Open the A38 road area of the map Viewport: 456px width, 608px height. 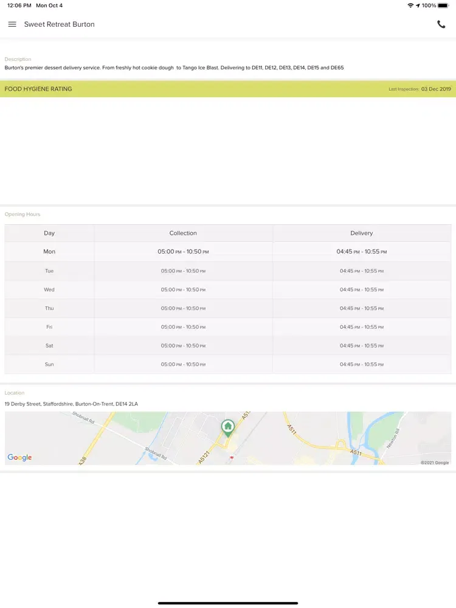(x=83, y=461)
